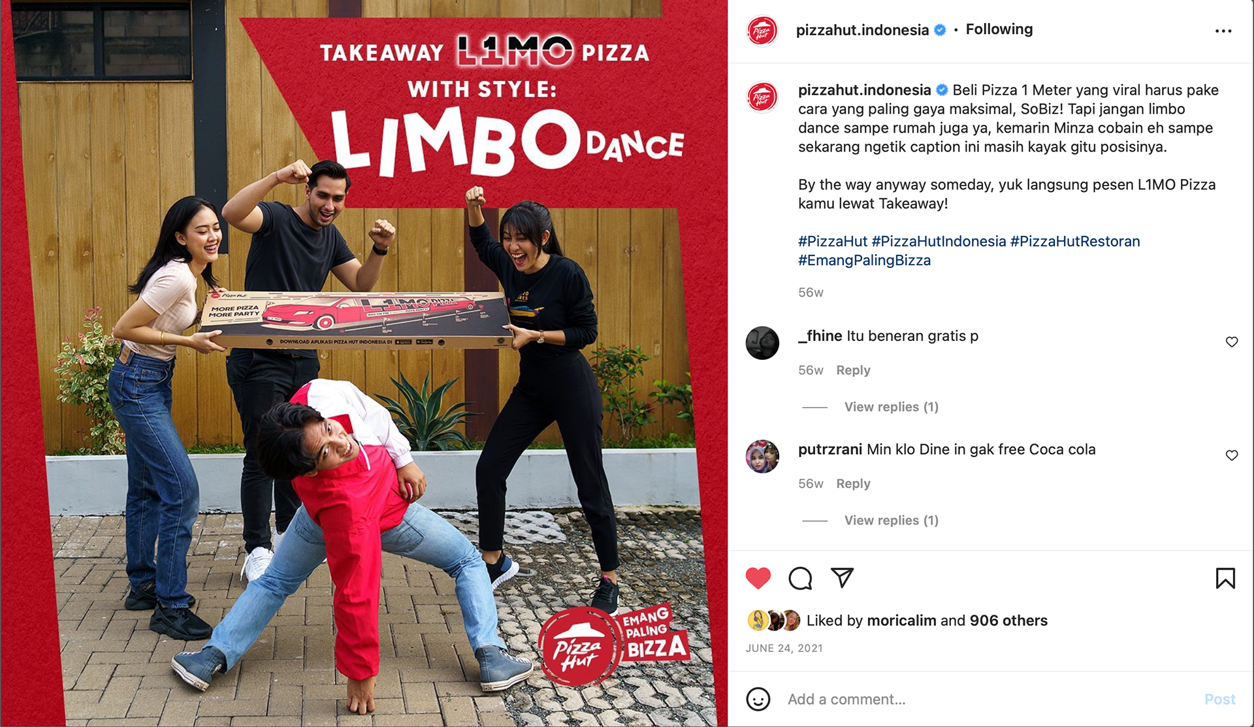The width and height of the screenshot is (1254, 727).
Task: Like the comment by putrzrani
Action: click(1232, 455)
